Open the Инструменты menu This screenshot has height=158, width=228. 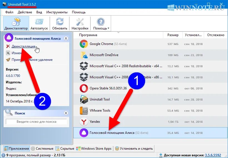(57, 12)
